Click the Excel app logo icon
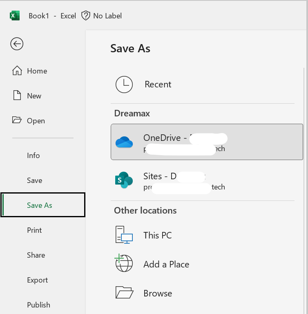The image size is (308, 314). click(15, 16)
